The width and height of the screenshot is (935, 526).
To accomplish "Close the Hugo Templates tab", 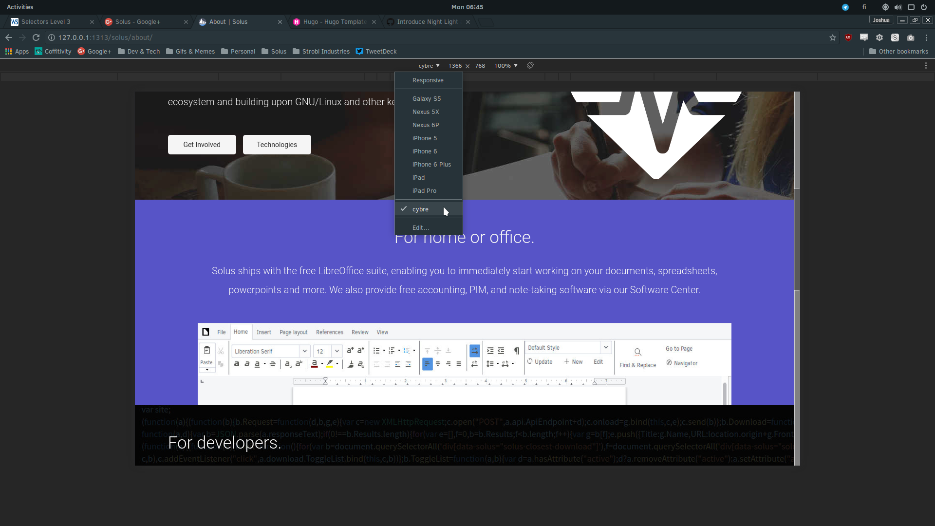I will click(x=374, y=22).
